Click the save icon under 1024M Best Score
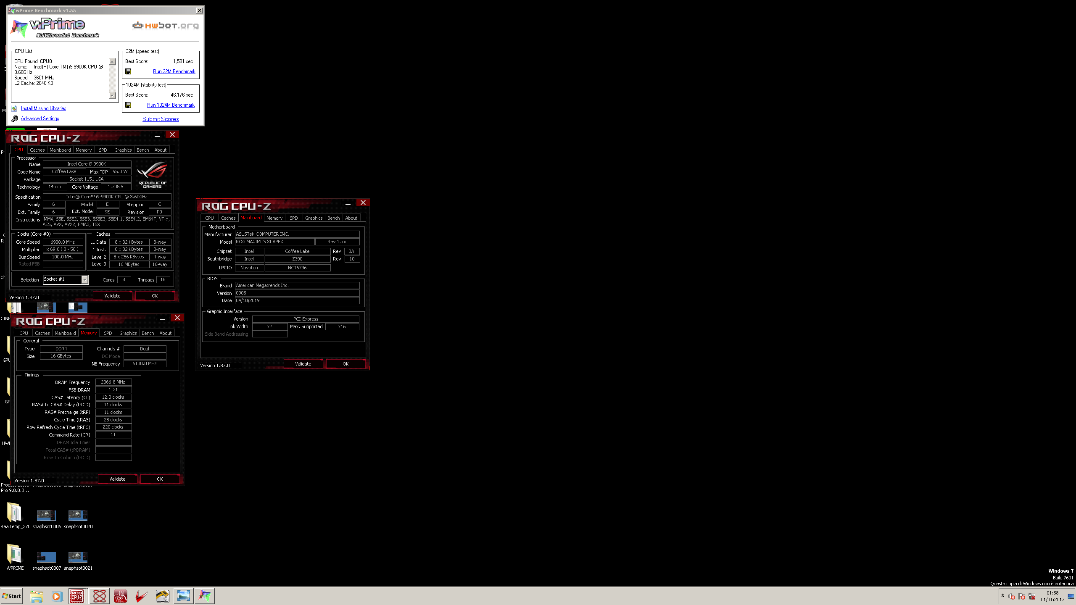Image resolution: width=1076 pixels, height=605 pixels. pyautogui.click(x=128, y=105)
